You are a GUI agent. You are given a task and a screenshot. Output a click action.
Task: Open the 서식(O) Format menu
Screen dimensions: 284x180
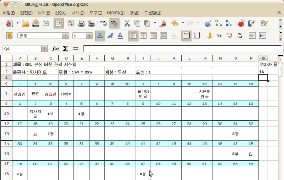tap(77, 12)
